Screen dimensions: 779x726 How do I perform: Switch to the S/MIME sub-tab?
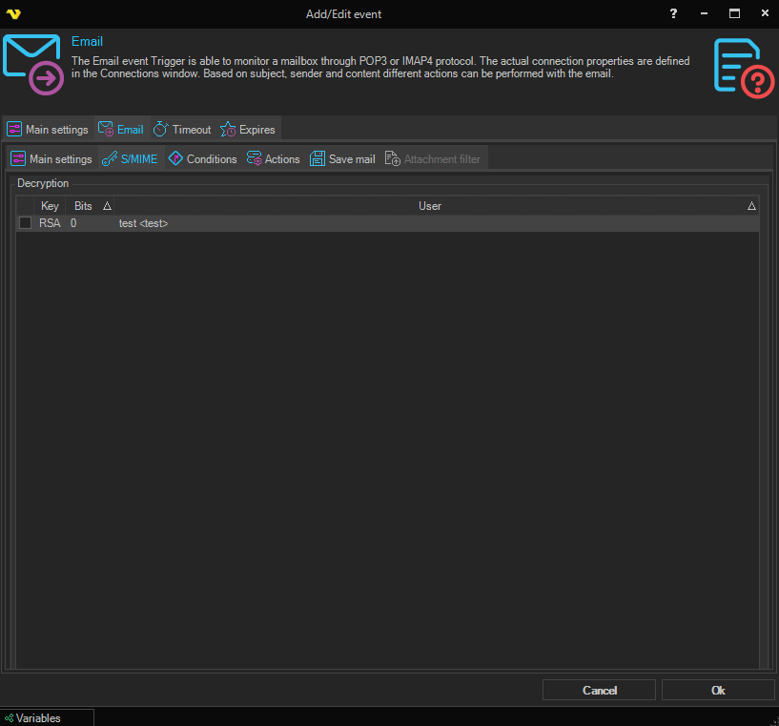tap(130, 159)
